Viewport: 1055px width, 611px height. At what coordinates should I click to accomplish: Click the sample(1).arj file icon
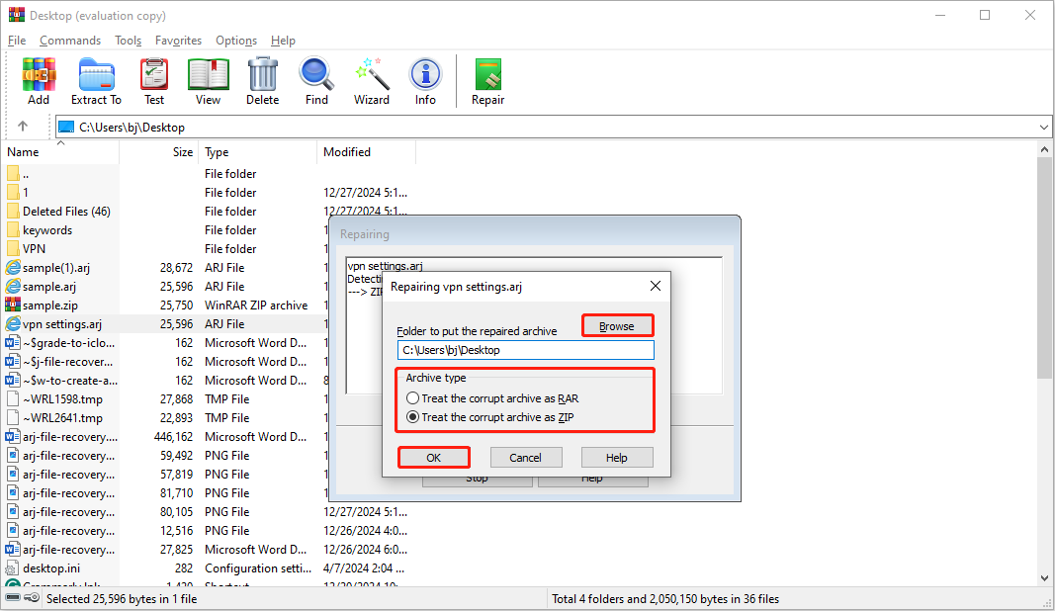(13, 267)
